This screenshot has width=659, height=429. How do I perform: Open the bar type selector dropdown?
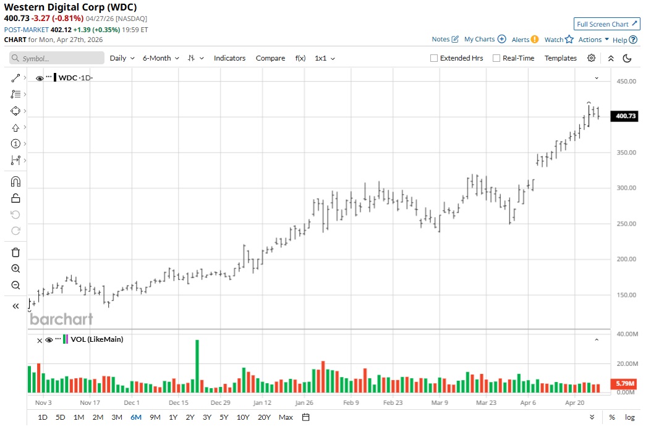pos(195,58)
